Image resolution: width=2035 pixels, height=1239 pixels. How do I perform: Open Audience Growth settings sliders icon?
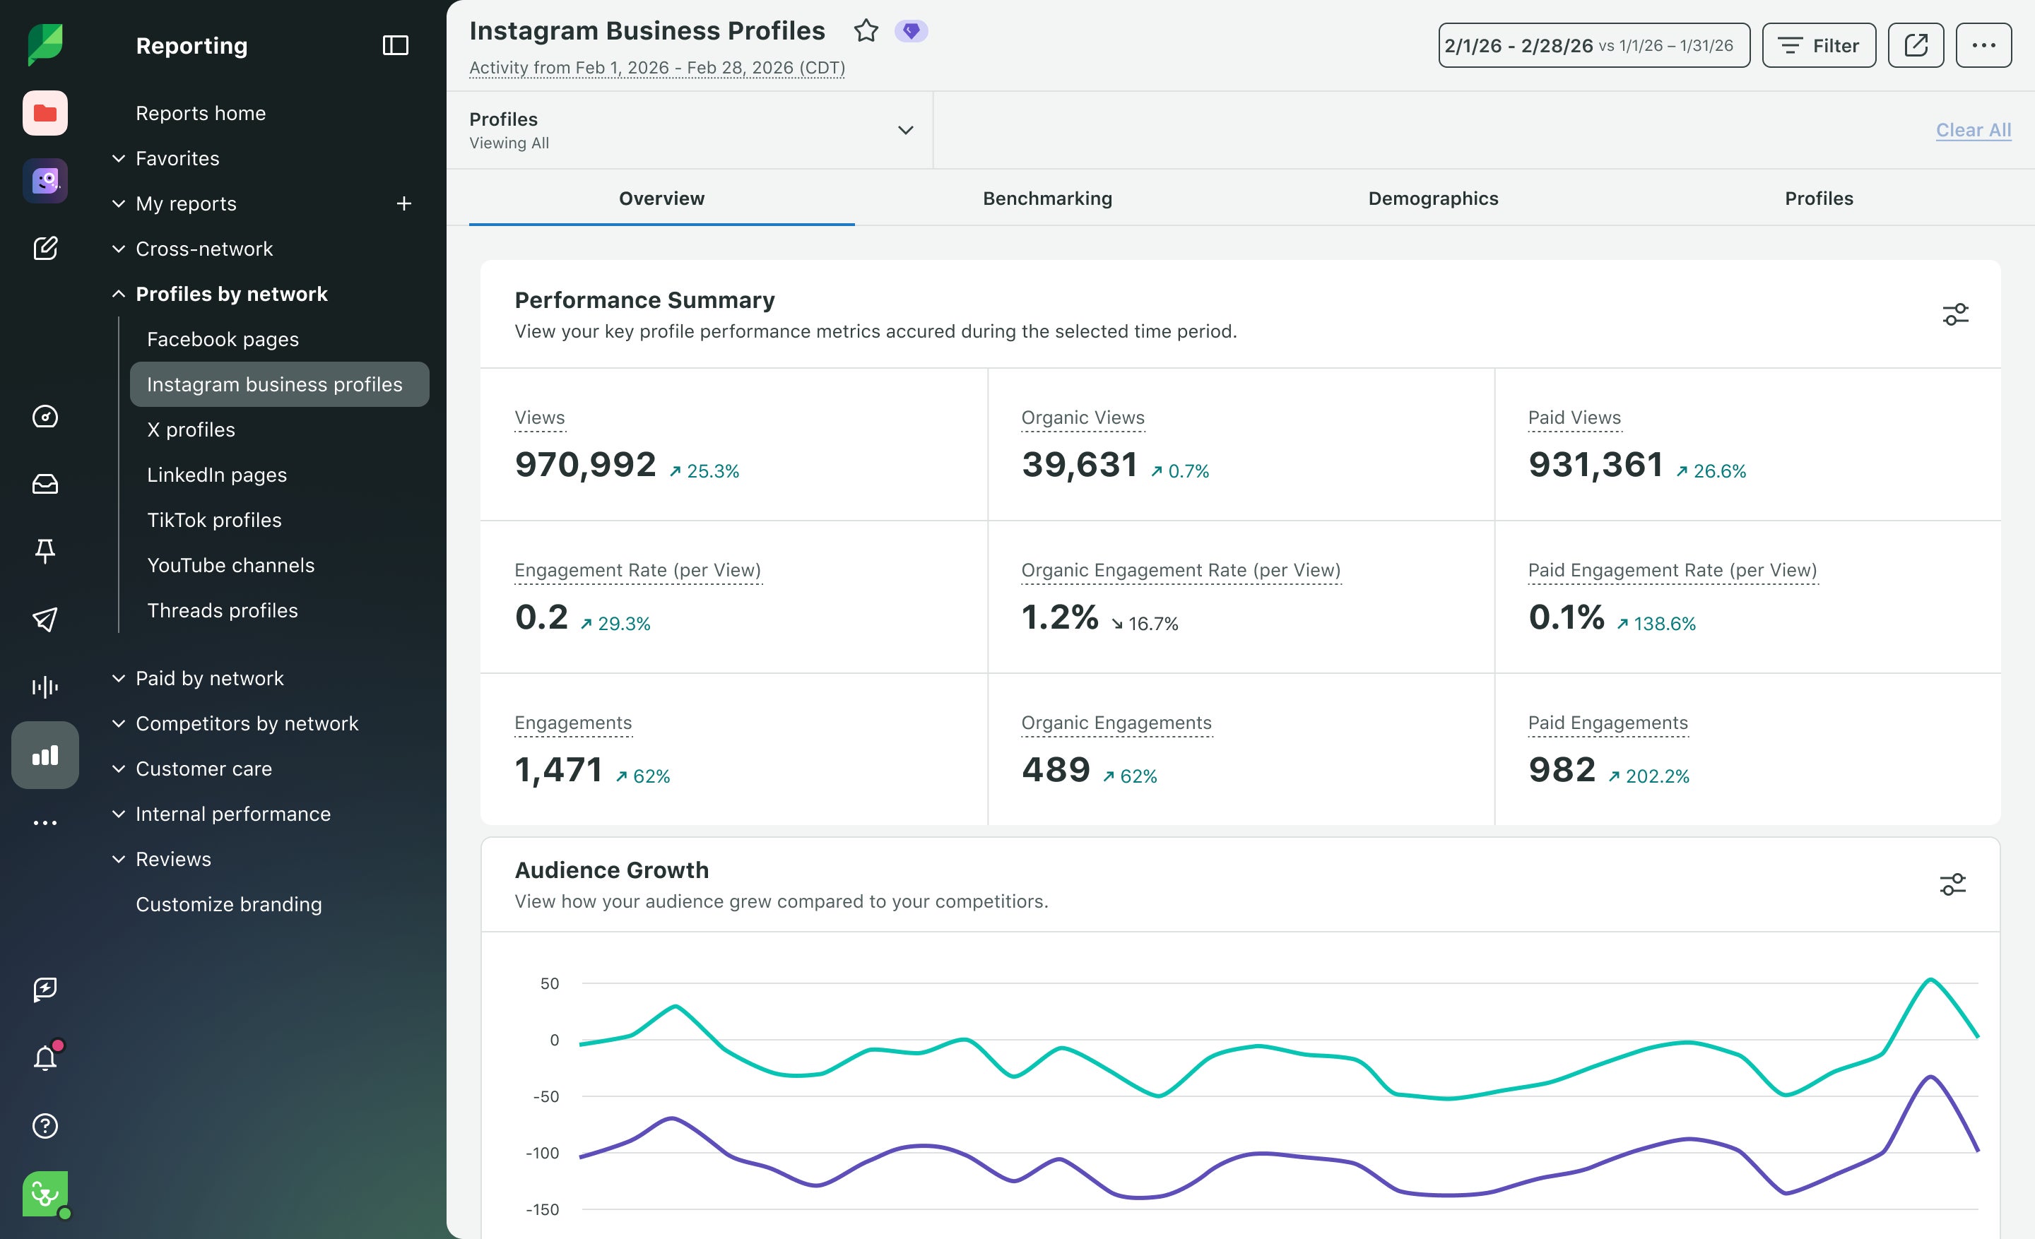point(1952,885)
